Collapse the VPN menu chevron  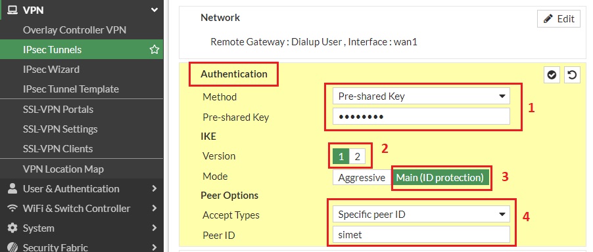pyautogui.click(x=154, y=10)
